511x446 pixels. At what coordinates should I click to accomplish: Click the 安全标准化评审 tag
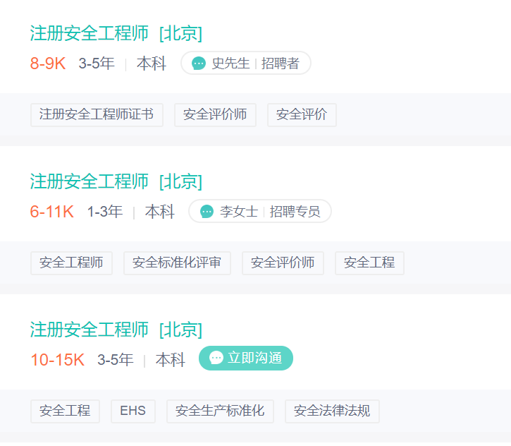[177, 263]
